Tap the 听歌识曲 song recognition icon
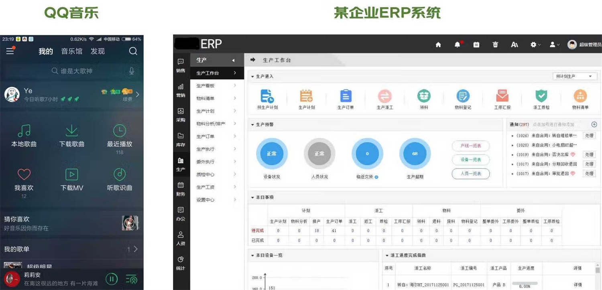The width and height of the screenshot is (602, 290). (x=120, y=174)
